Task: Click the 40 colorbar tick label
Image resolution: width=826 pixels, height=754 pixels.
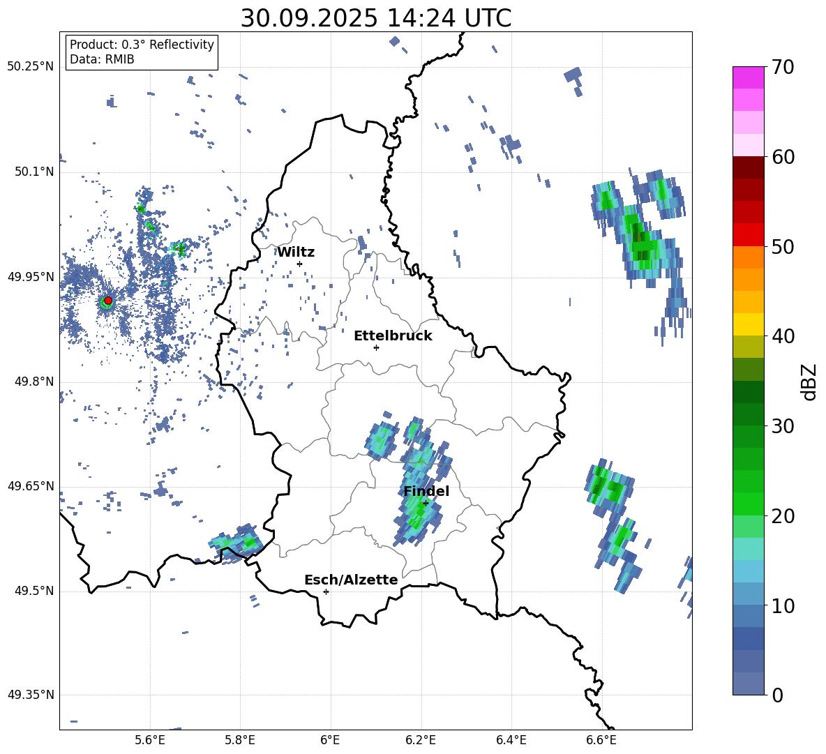Action: tap(783, 336)
